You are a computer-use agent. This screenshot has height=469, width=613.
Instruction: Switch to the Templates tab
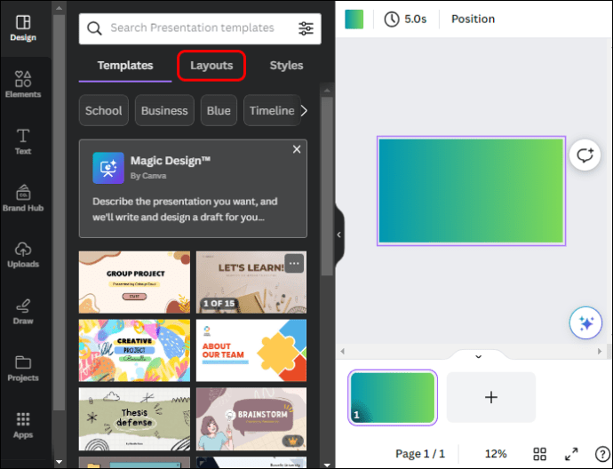125,65
